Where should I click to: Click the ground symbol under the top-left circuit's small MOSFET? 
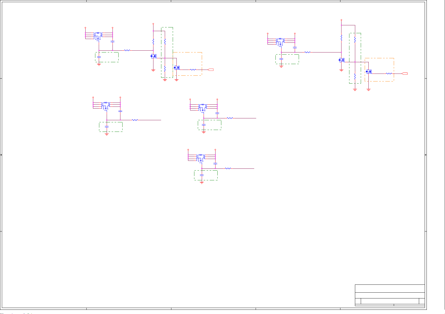[153, 70]
